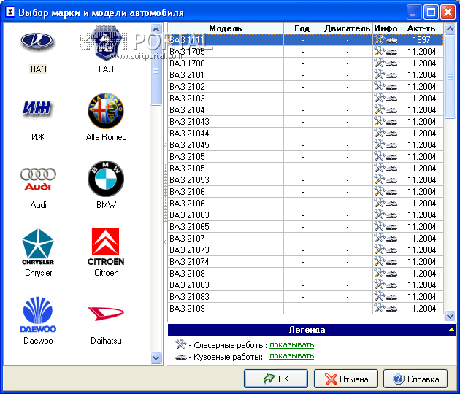
Task: Select the ВАЗ 21045 model row
Action: (305, 145)
